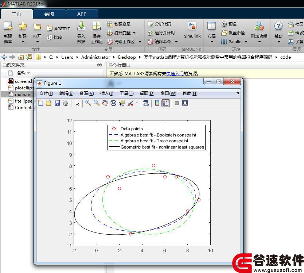
Task: Click the Analyze Code (分析代码) button
Action: pos(159,24)
